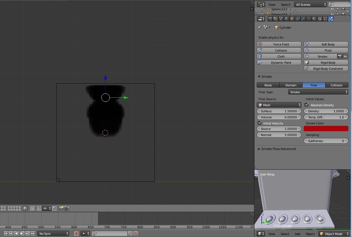This screenshot has height=237, width=352.
Task: Delete keyframes with the crossed key icon
Action: (x=136, y=233)
